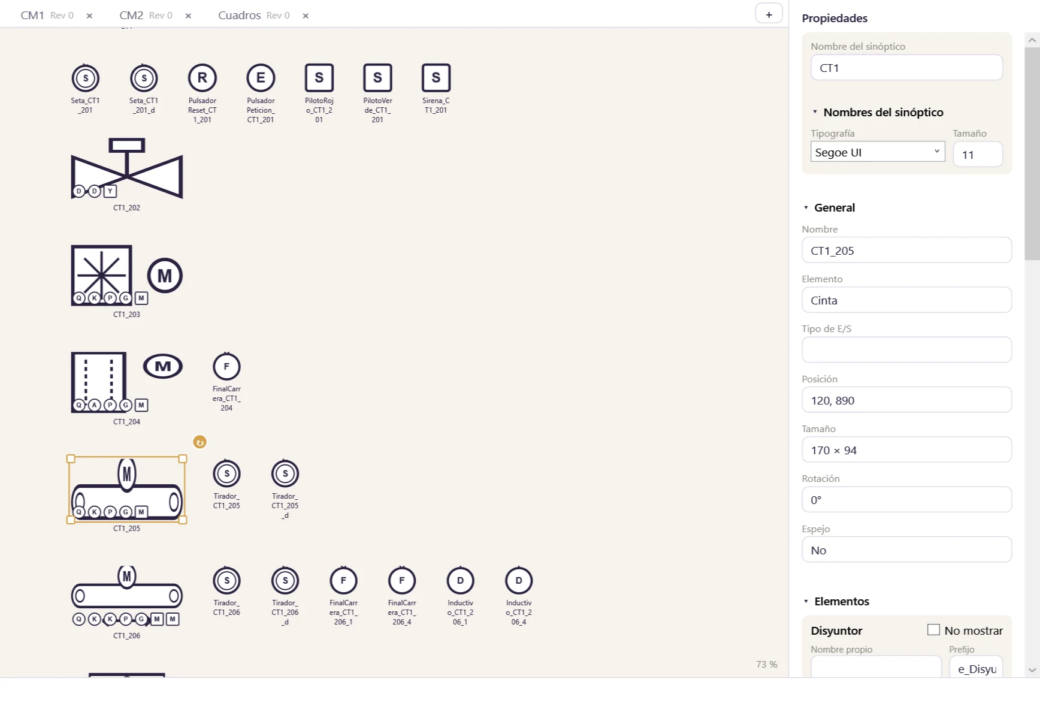Viewport: 1040px width, 703px height.
Task: Click the Posición field
Action: pyautogui.click(x=906, y=400)
